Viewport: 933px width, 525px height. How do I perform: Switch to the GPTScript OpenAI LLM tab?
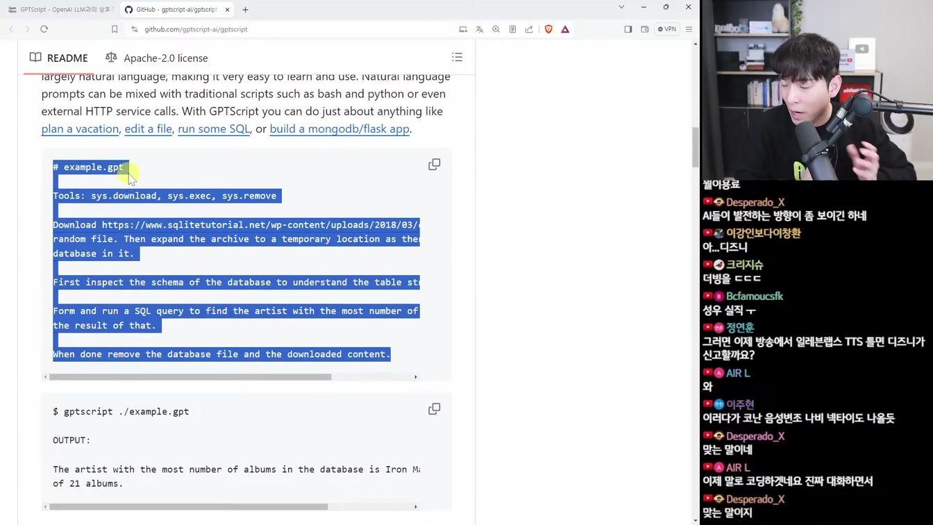click(60, 10)
